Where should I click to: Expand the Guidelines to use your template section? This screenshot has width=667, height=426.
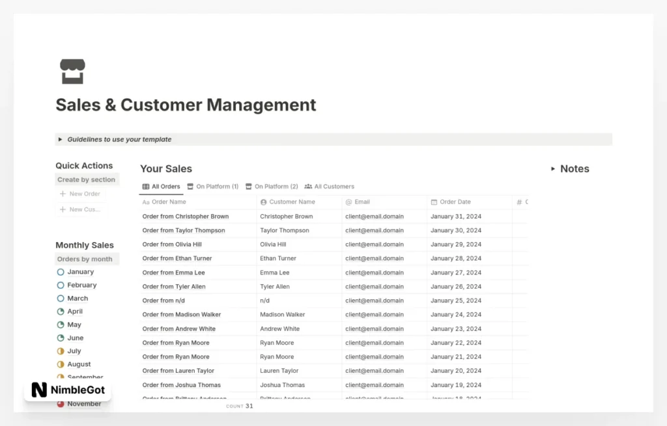60,139
